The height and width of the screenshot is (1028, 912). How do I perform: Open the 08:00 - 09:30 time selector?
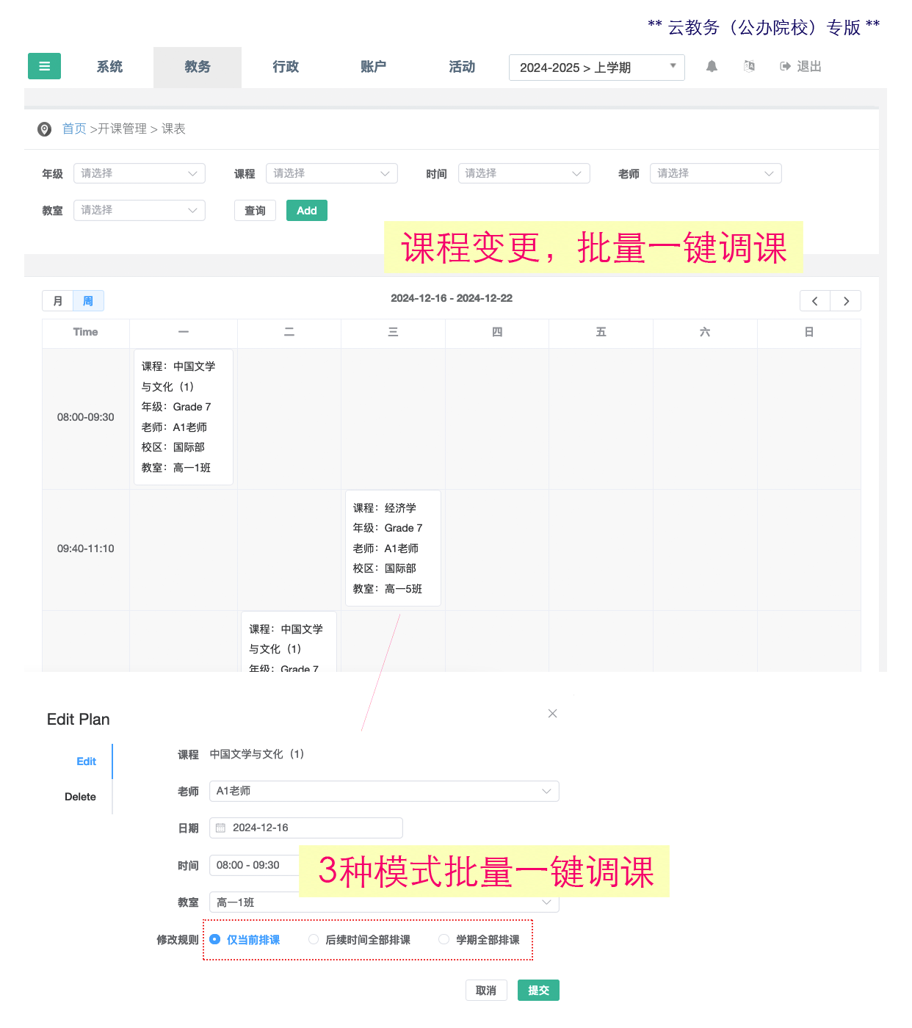[x=254, y=865]
